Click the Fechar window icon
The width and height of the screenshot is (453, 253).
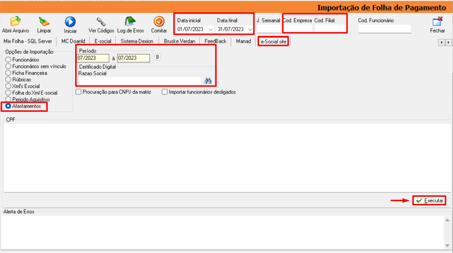(438, 22)
